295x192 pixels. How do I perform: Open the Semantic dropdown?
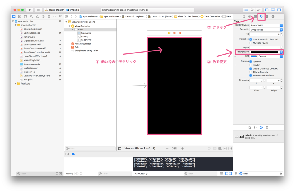[x=266, y=30]
